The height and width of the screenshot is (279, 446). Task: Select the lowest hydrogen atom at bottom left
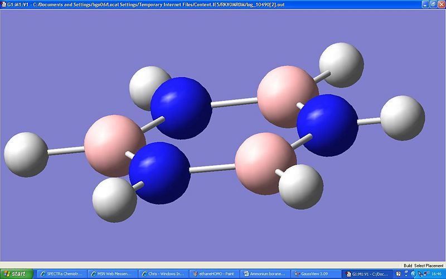114,200
